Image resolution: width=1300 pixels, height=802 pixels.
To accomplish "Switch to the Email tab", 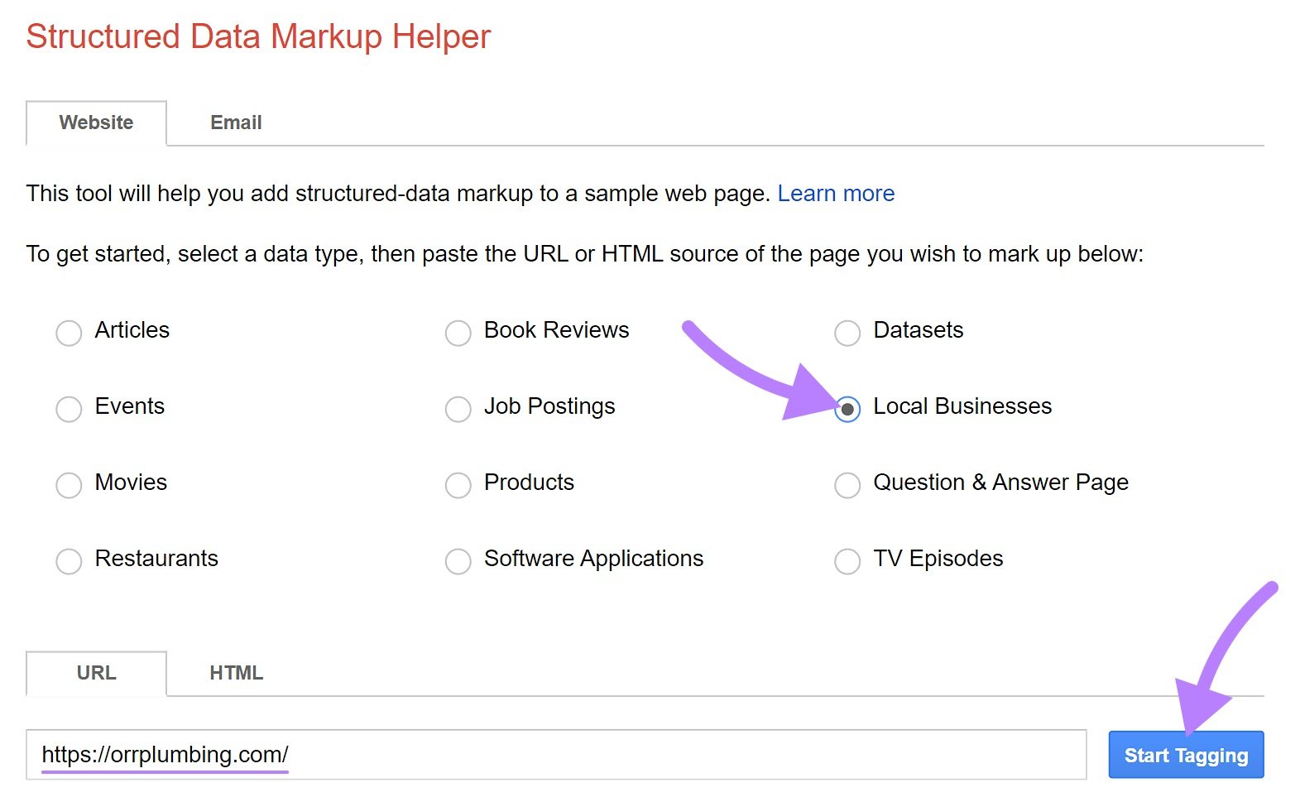I will (236, 122).
